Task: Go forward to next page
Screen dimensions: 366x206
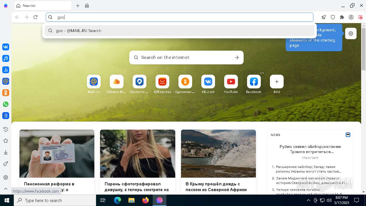Action: [x=26, y=17]
